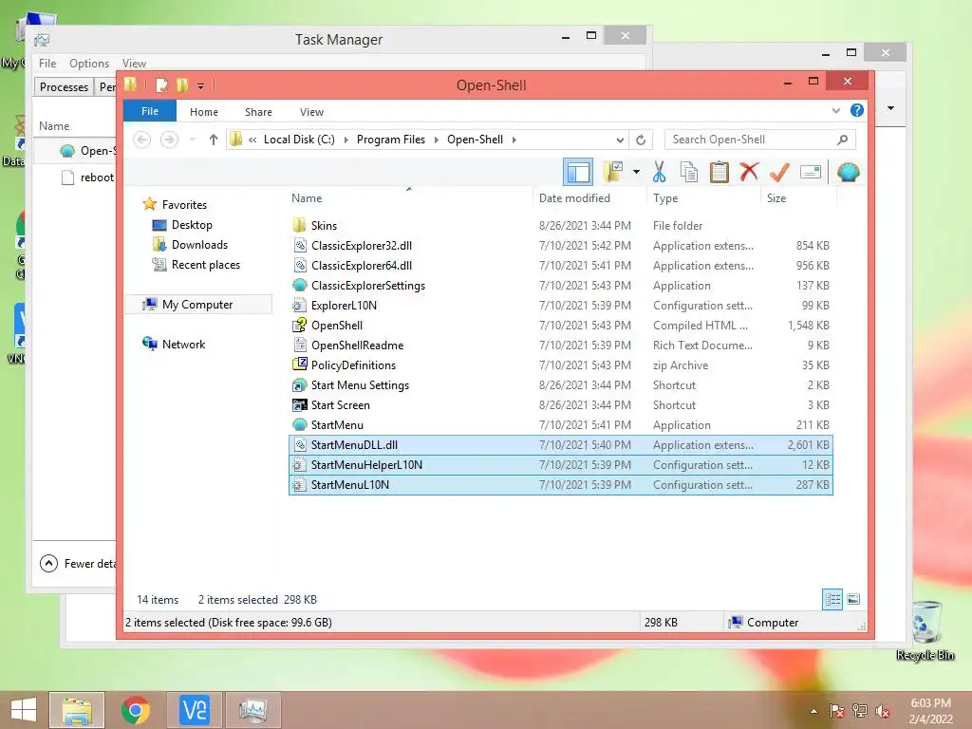Click the Cut scissors toolbar icon
This screenshot has height=729, width=972.
tap(659, 173)
